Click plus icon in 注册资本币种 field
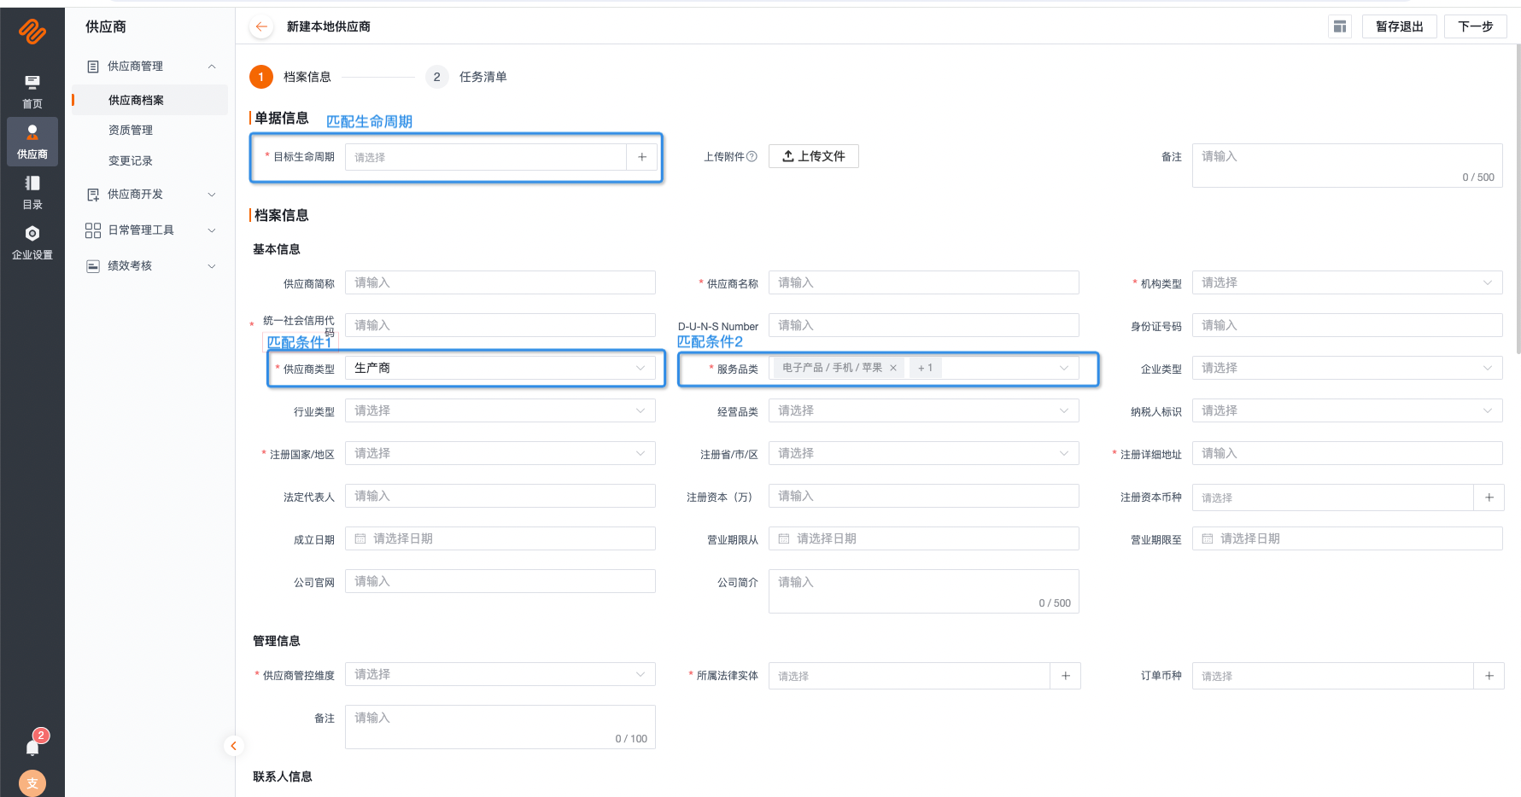Screen dimensions: 1521x797 coord(1489,497)
